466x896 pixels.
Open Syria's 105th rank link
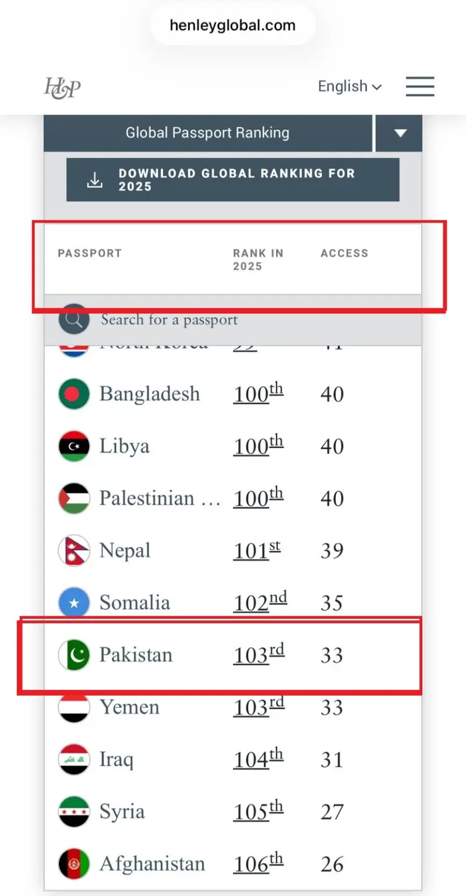[259, 812]
